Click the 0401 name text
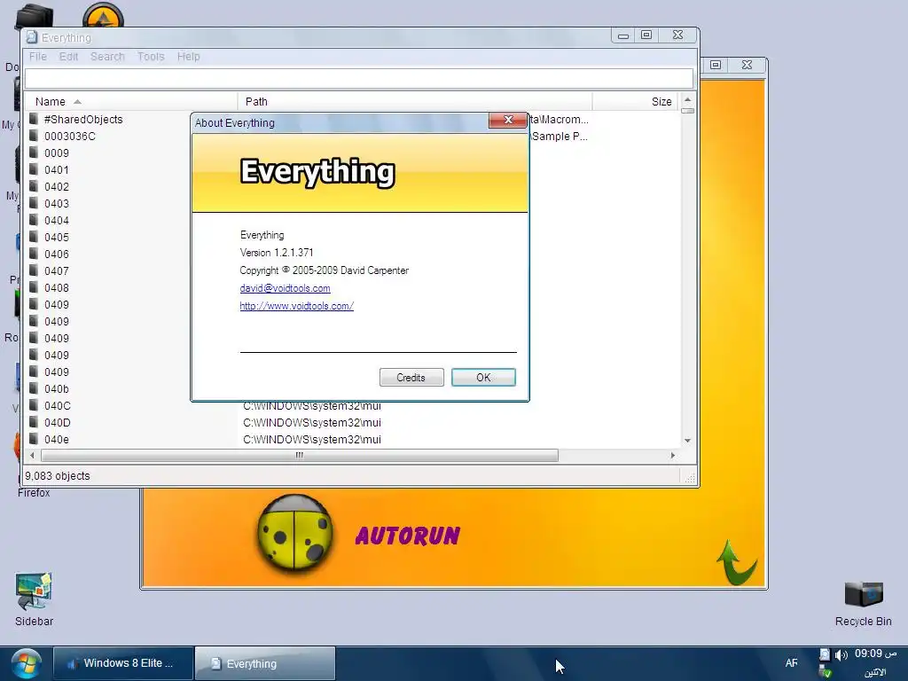This screenshot has width=908, height=681. 57,169
